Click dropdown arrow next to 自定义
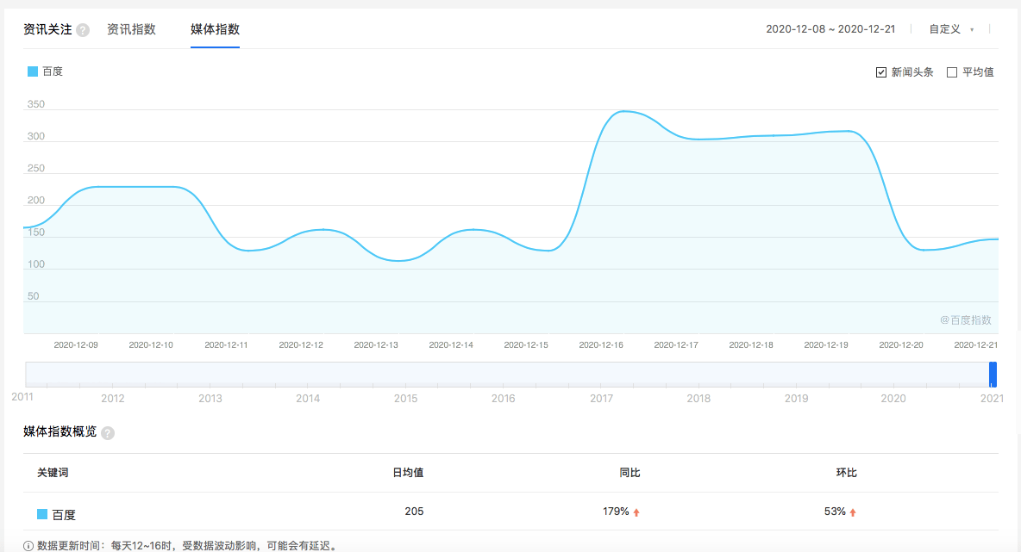 (x=972, y=30)
